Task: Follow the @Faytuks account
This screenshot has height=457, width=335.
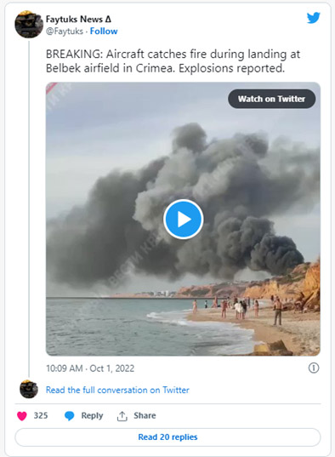Action: (x=104, y=31)
